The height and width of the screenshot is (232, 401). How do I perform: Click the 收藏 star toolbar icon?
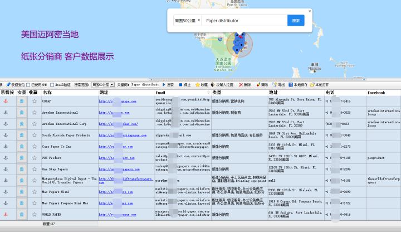tap(197, 85)
